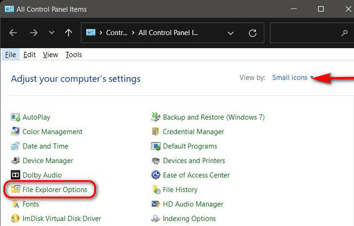
Task: Open Ease of Access Center link
Action: [196, 175]
